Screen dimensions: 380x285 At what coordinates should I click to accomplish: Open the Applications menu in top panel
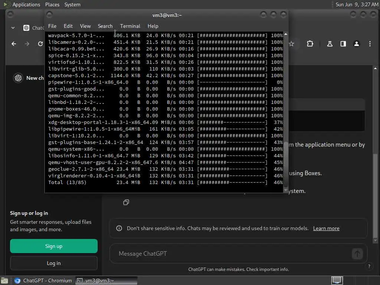point(26,4)
